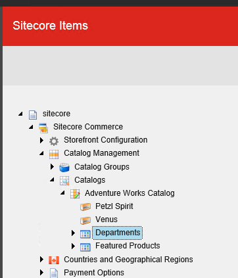Click the Canadian flag icon for Countries
The image size is (238, 278).
54,260
